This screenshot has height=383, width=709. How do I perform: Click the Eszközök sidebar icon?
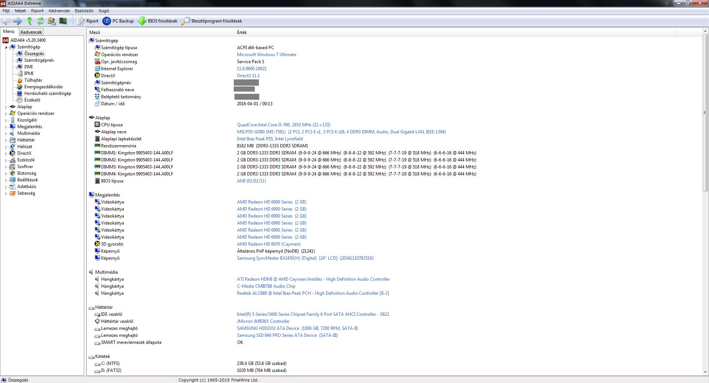click(x=13, y=160)
